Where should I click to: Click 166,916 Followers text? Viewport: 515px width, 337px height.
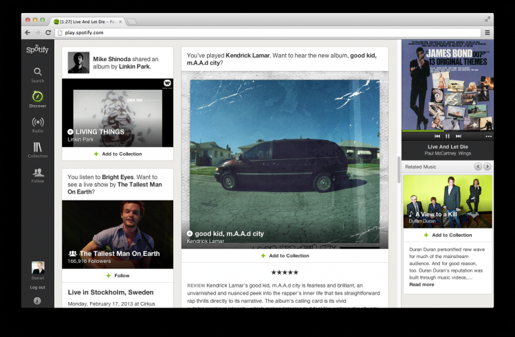89,261
